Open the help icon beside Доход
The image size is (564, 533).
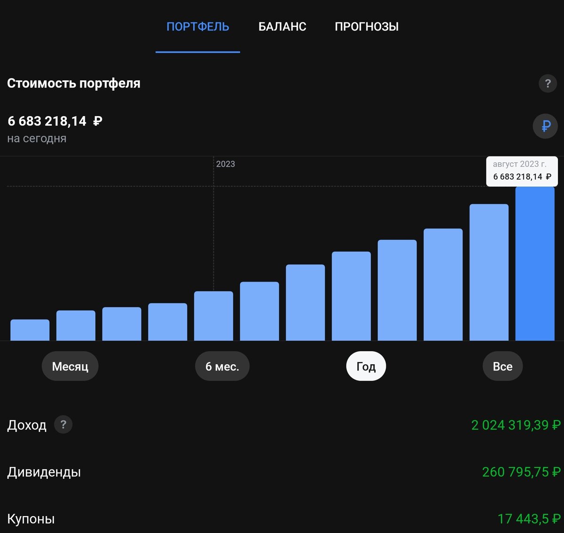[63, 424]
